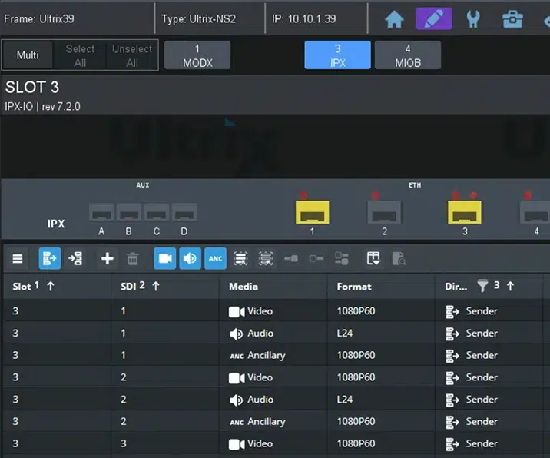Select AUX port A
The height and width of the screenshot is (458, 550).
point(101,212)
